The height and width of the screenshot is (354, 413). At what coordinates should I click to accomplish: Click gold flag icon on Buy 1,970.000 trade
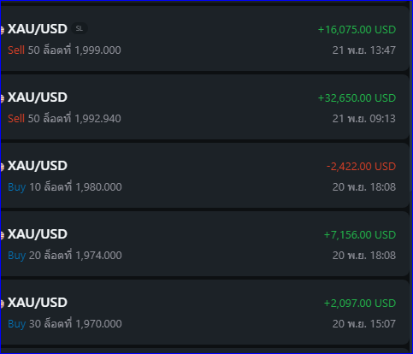(2, 304)
